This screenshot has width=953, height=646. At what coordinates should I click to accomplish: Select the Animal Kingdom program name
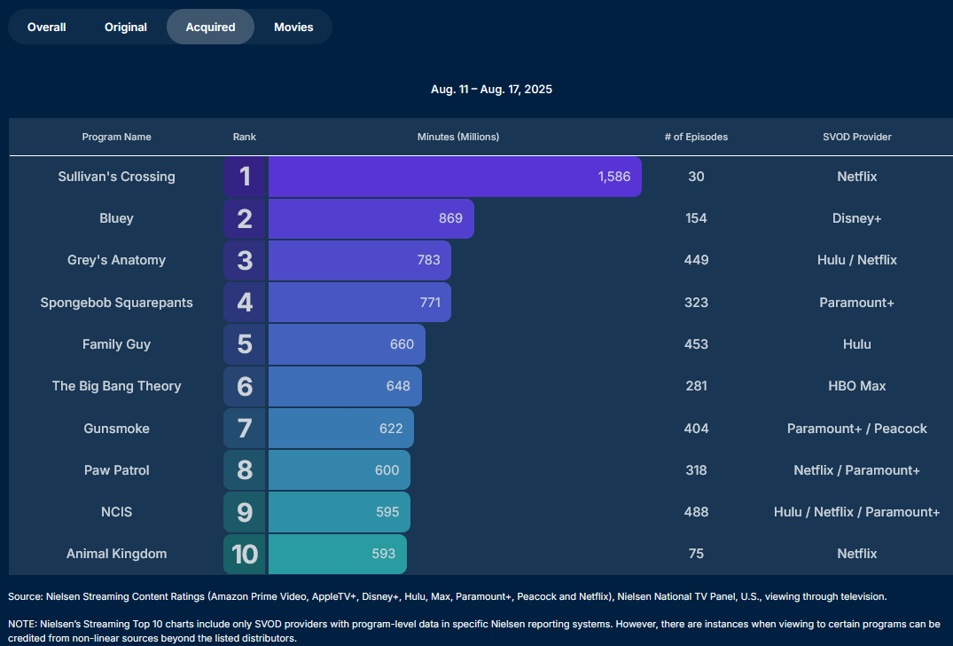(x=117, y=554)
